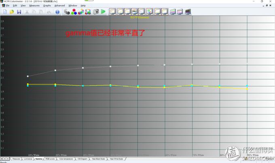Click the 20% White axis label
The image size is (275, 163).
coord(61,155)
